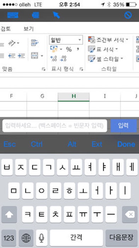Click the increase decimal icon

pyautogui.click(x=54, y=59)
